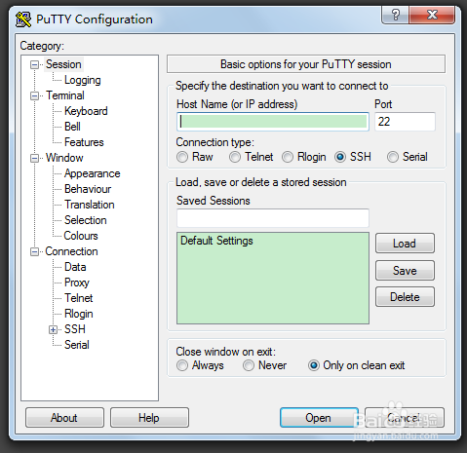The width and height of the screenshot is (467, 453).
Task: Click the PuTTY icon in title bar
Action: pos(23,19)
